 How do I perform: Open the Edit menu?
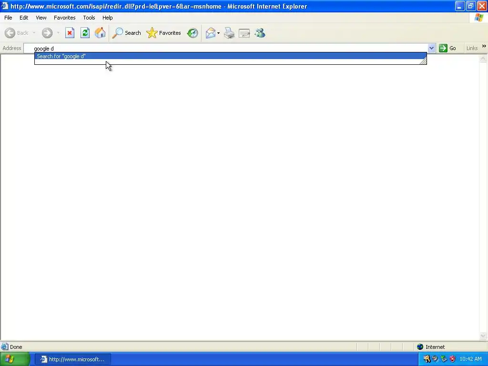(x=24, y=18)
